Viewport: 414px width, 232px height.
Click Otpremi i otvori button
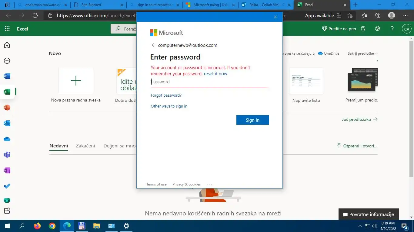(357, 146)
